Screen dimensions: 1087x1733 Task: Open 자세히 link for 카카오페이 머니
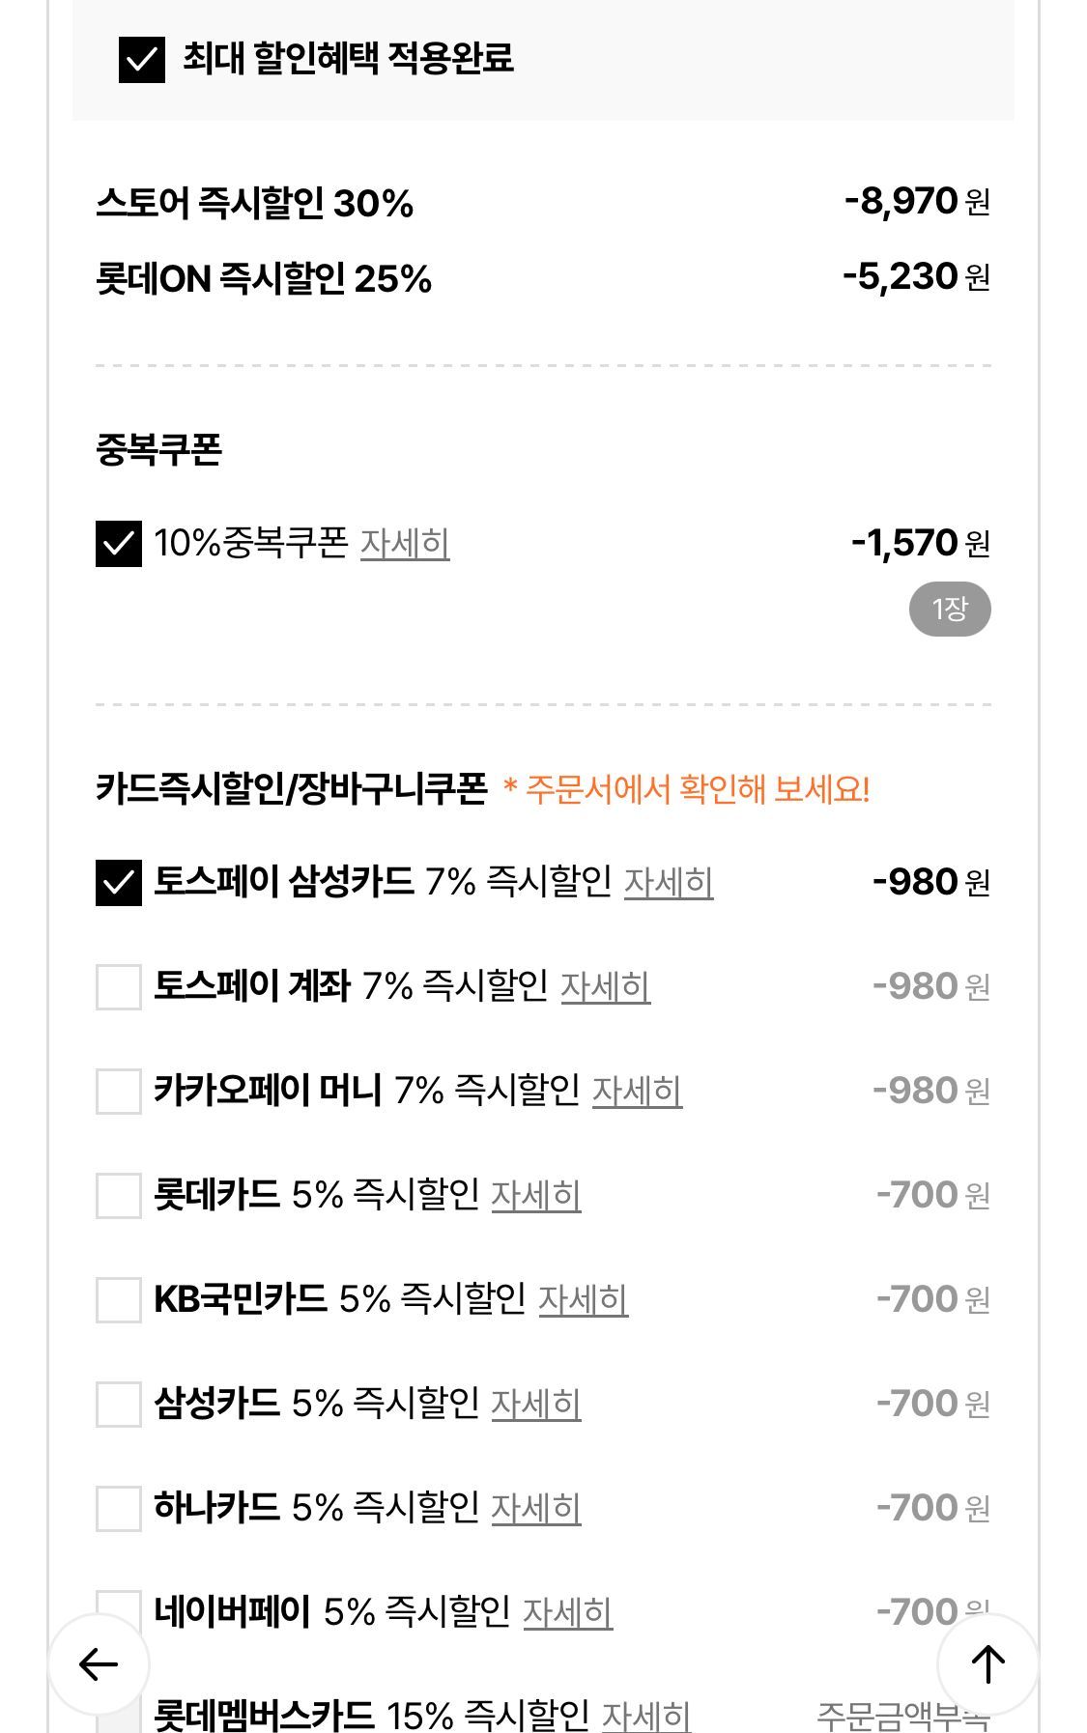click(x=637, y=1091)
